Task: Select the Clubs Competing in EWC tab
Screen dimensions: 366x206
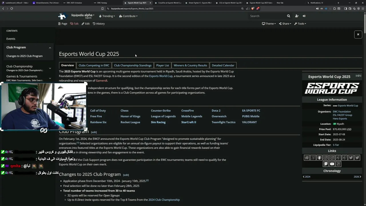Action: [94, 65]
